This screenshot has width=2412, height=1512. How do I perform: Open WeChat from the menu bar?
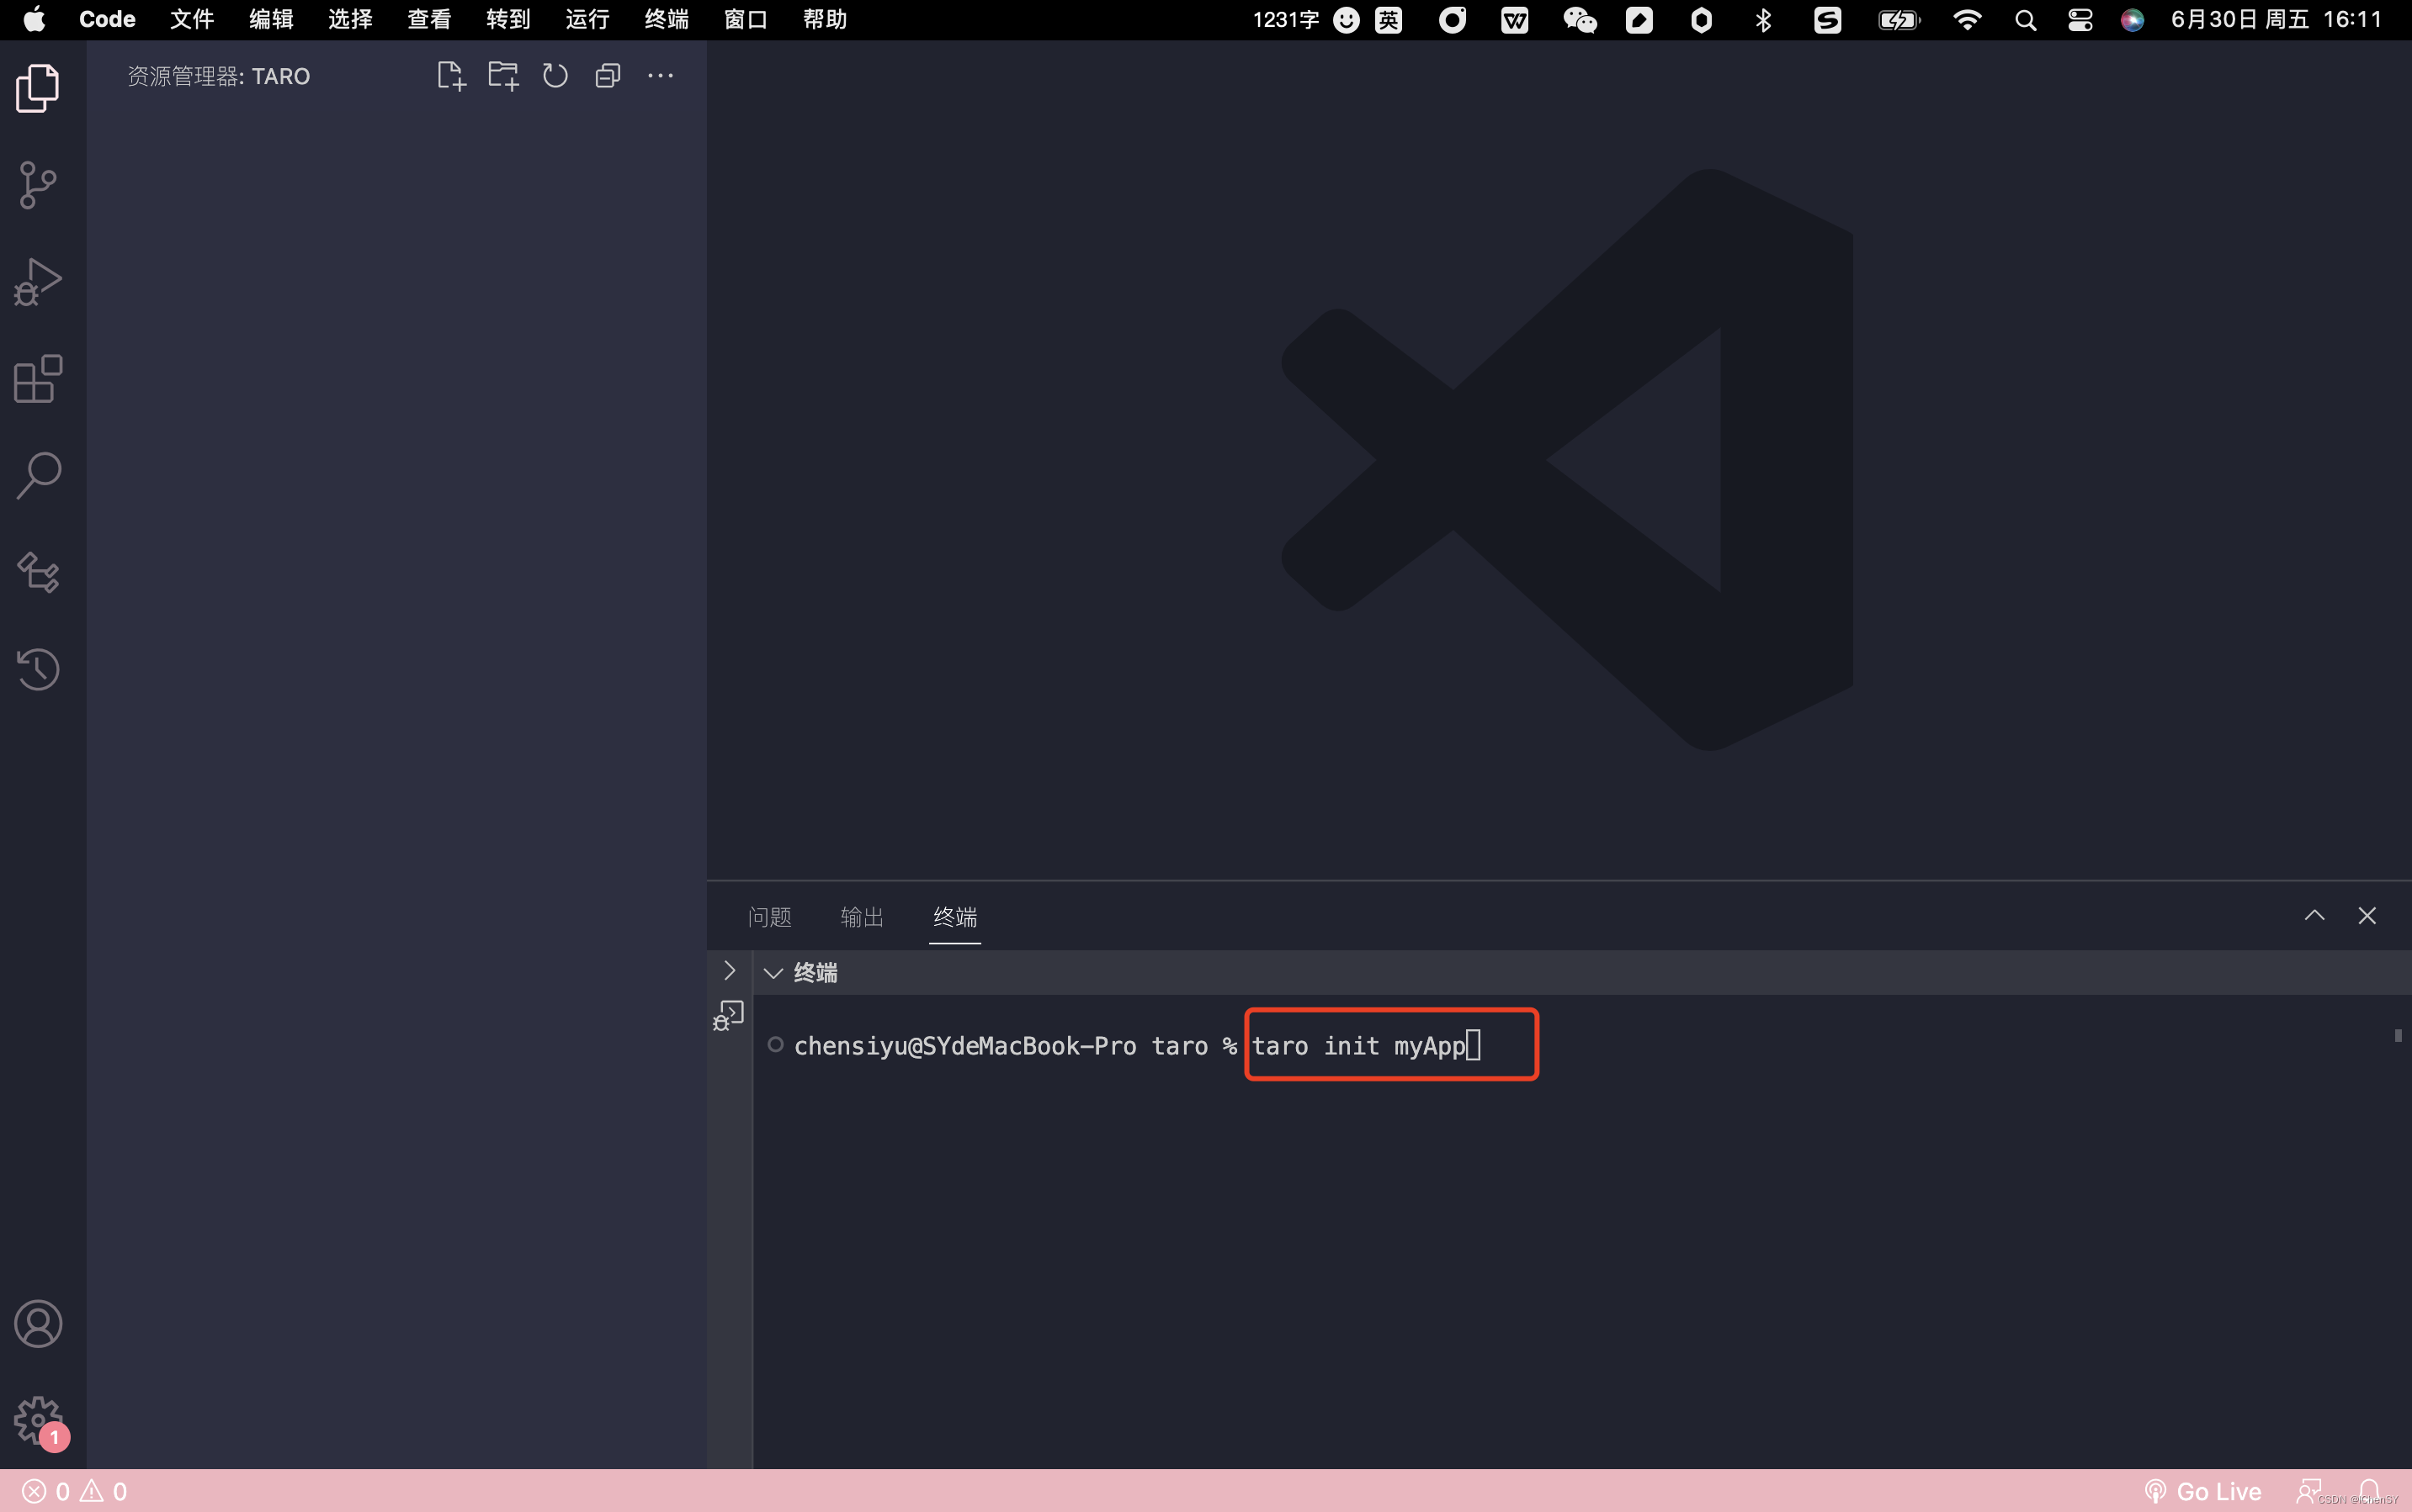coord(1580,20)
